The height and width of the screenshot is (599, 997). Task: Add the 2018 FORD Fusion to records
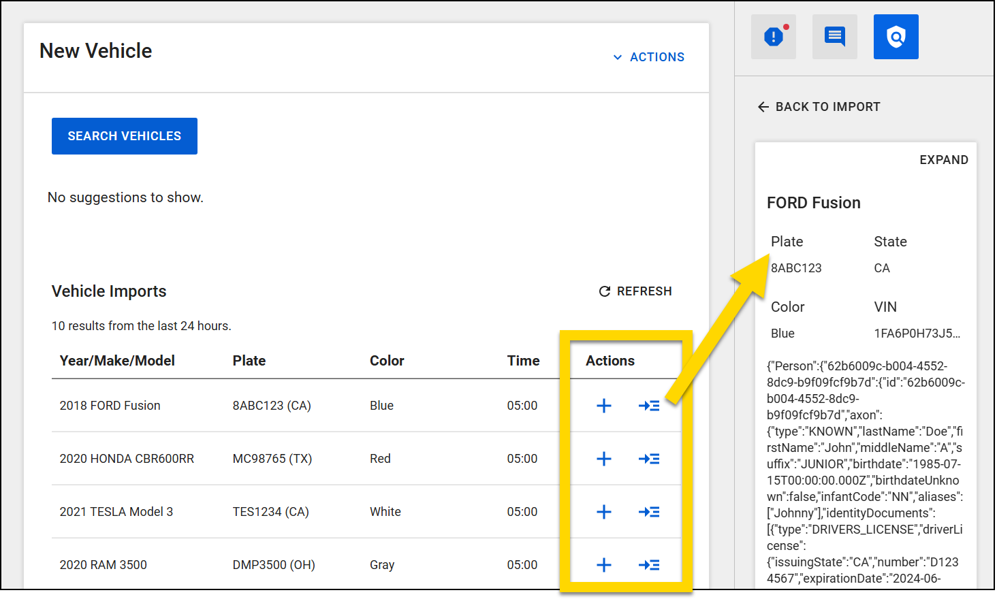pos(603,405)
